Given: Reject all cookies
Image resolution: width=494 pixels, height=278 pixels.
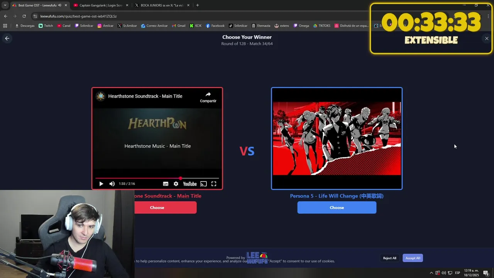Looking at the screenshot, I should pos(389,258).
